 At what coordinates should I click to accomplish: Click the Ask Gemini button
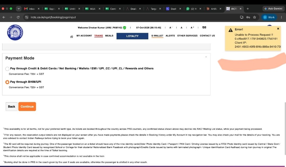[273, 8]
